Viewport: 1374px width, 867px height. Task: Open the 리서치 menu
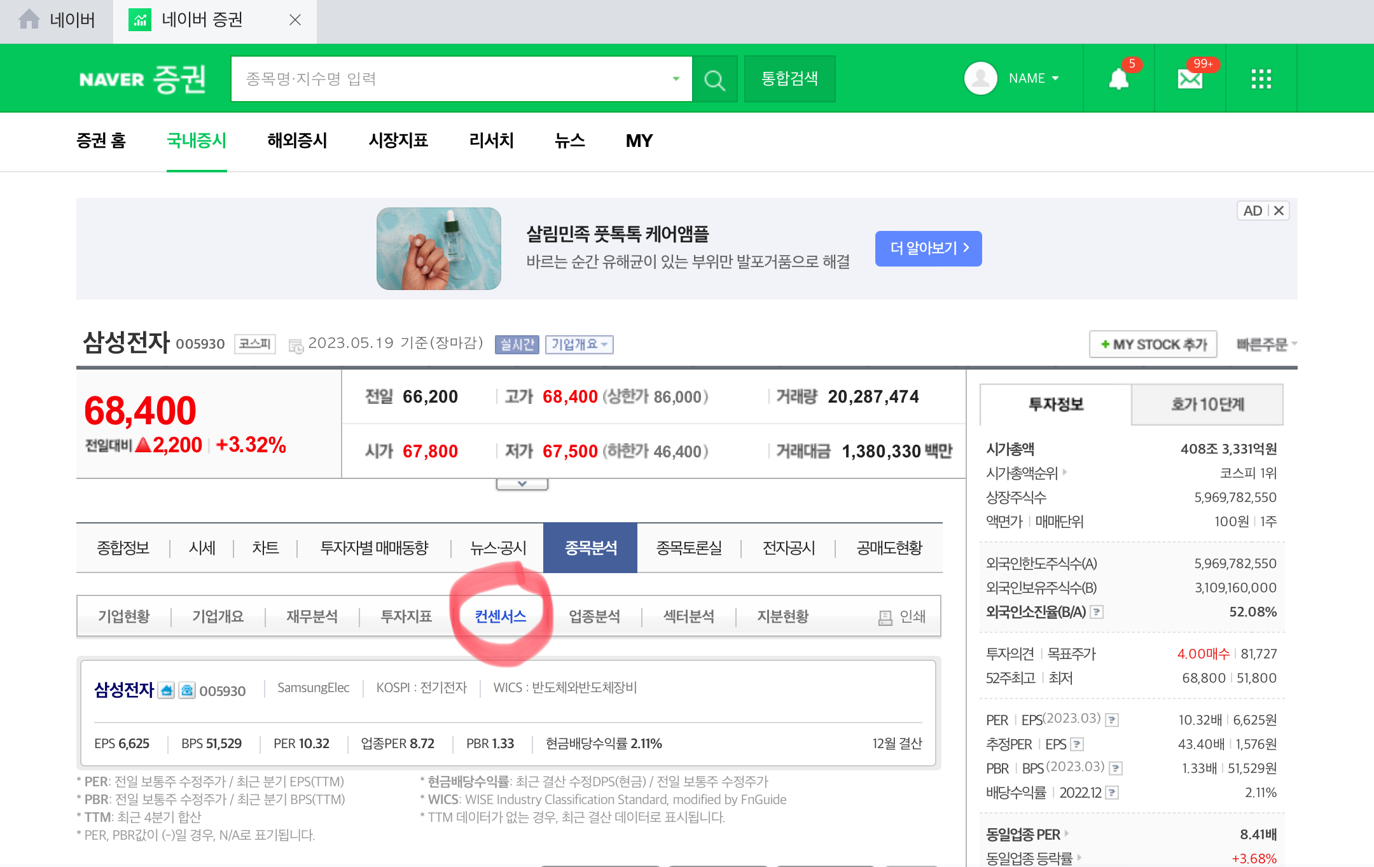point(492,141)
